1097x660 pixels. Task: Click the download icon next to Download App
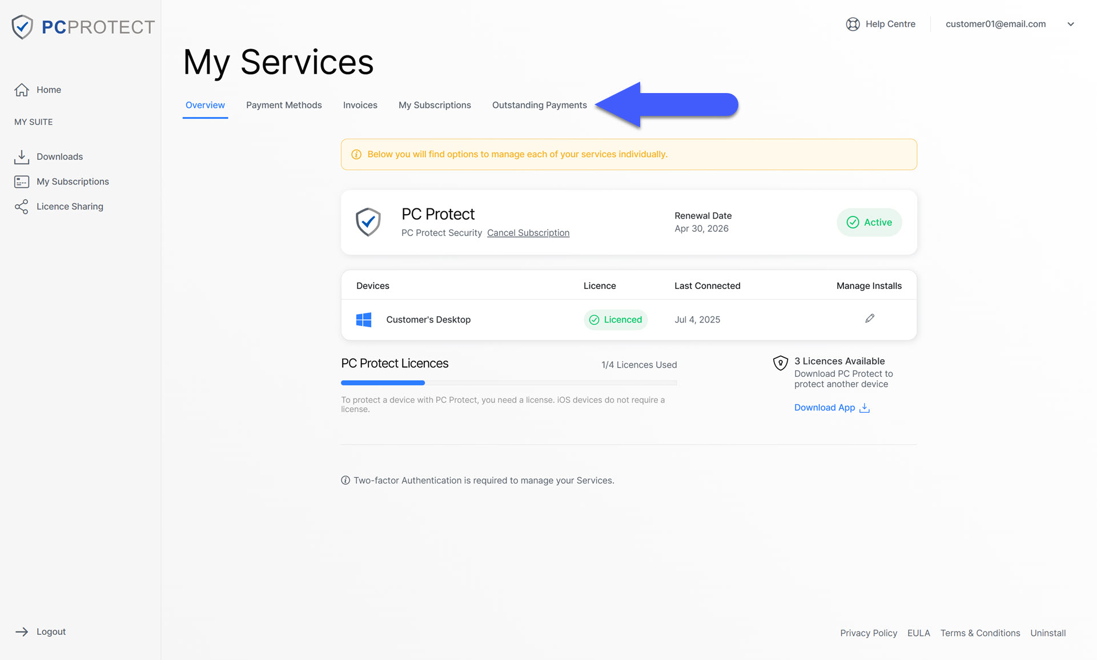point(865,408)
